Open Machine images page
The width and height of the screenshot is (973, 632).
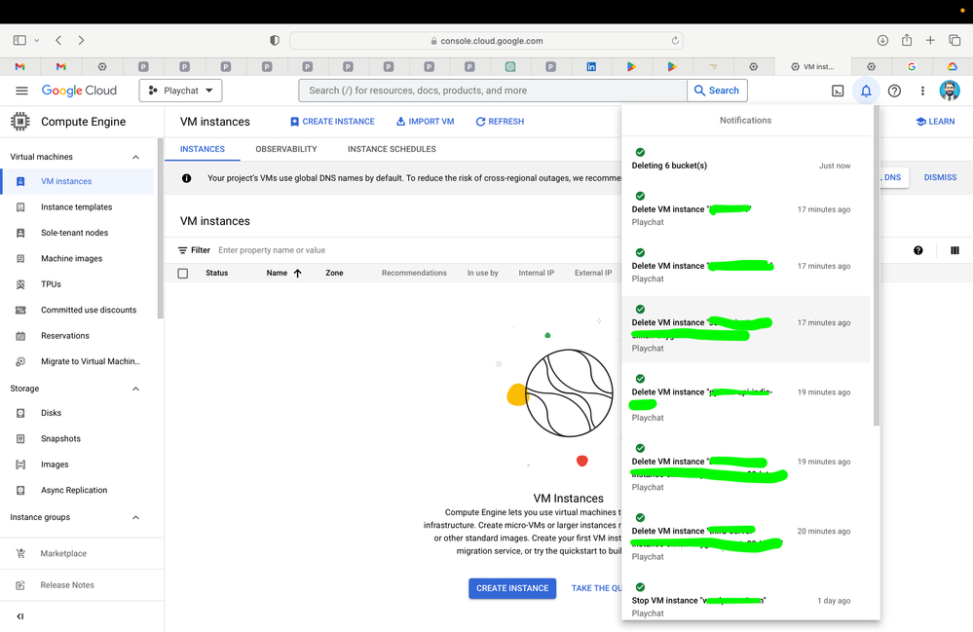tap(77, 259)
